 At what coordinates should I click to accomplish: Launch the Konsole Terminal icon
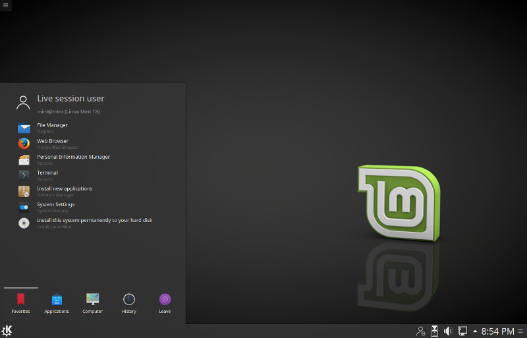point(24,175)
